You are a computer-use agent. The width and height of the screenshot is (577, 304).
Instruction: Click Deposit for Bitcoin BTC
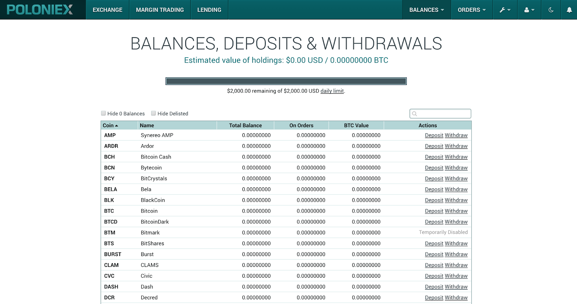coord(434,211)
